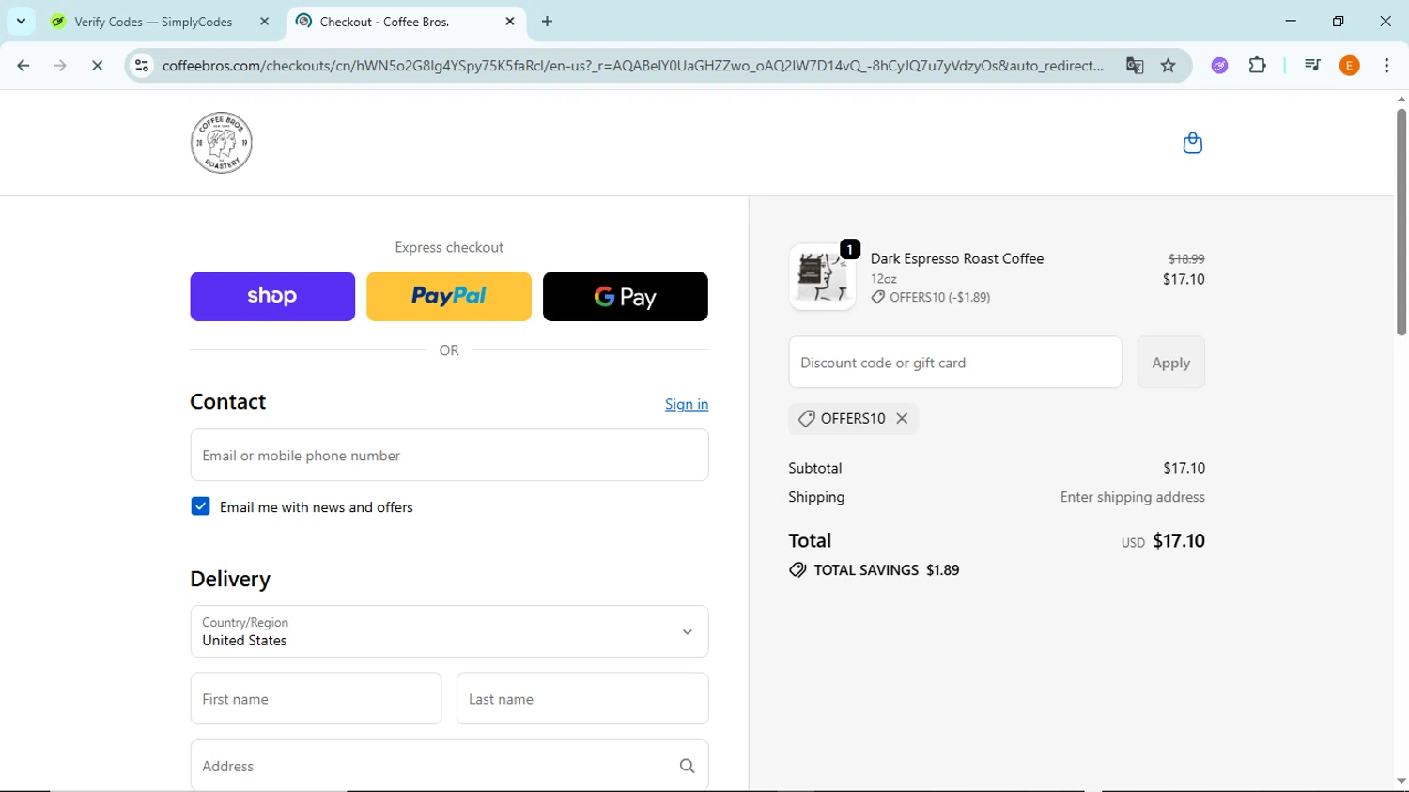Click the Dark Espresso Roast product thumbnail
1409x792 pixels.
pyautogui.click(x=822, y=277)
